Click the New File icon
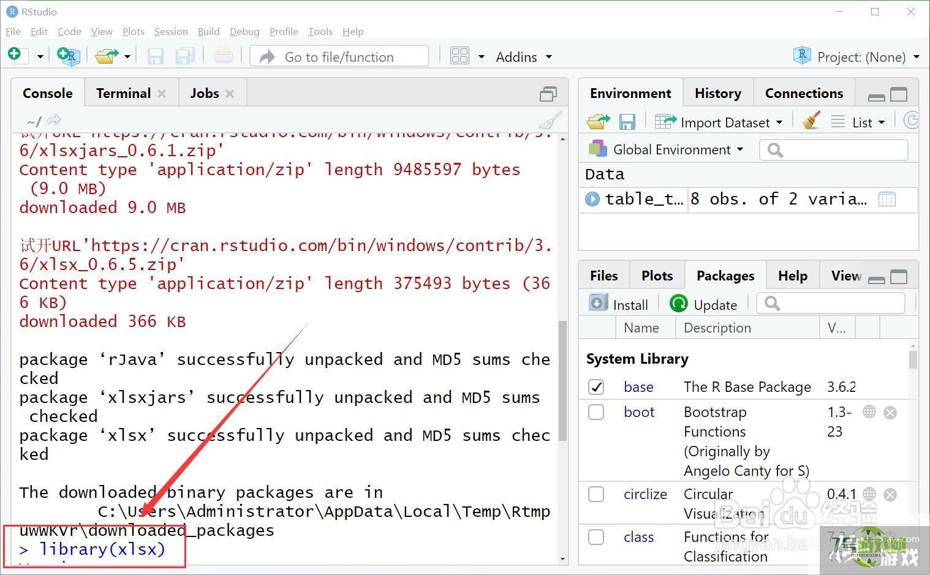Viewport: 930px width, 575px height. point(17,56)
